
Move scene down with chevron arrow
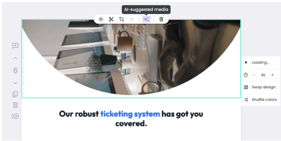click(x=15, y=83)
